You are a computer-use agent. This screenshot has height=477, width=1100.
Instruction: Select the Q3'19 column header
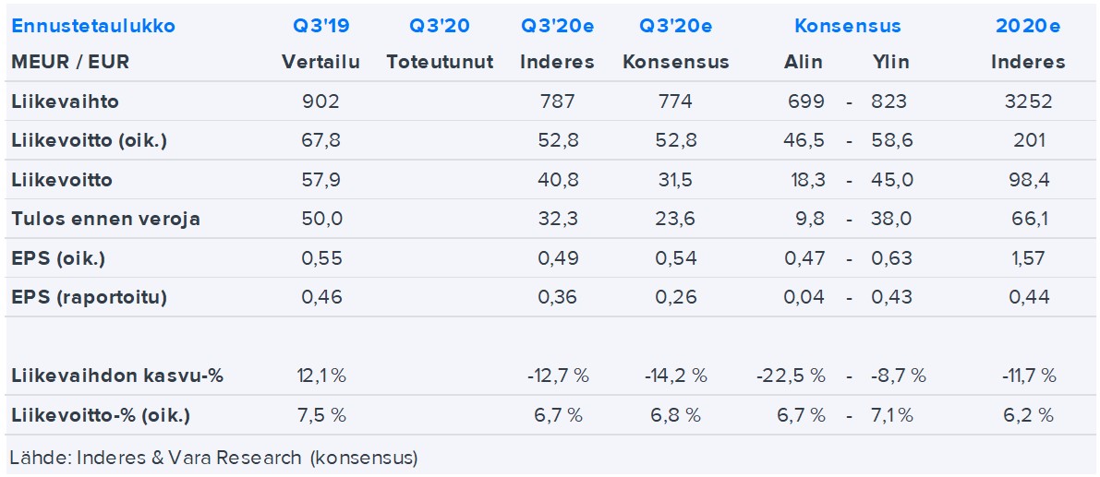320,26
